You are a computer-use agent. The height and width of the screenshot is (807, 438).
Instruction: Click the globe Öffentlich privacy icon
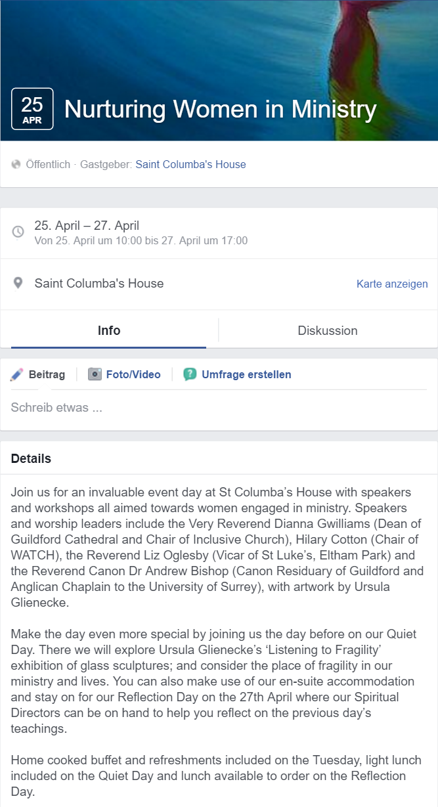click(16, 164)
